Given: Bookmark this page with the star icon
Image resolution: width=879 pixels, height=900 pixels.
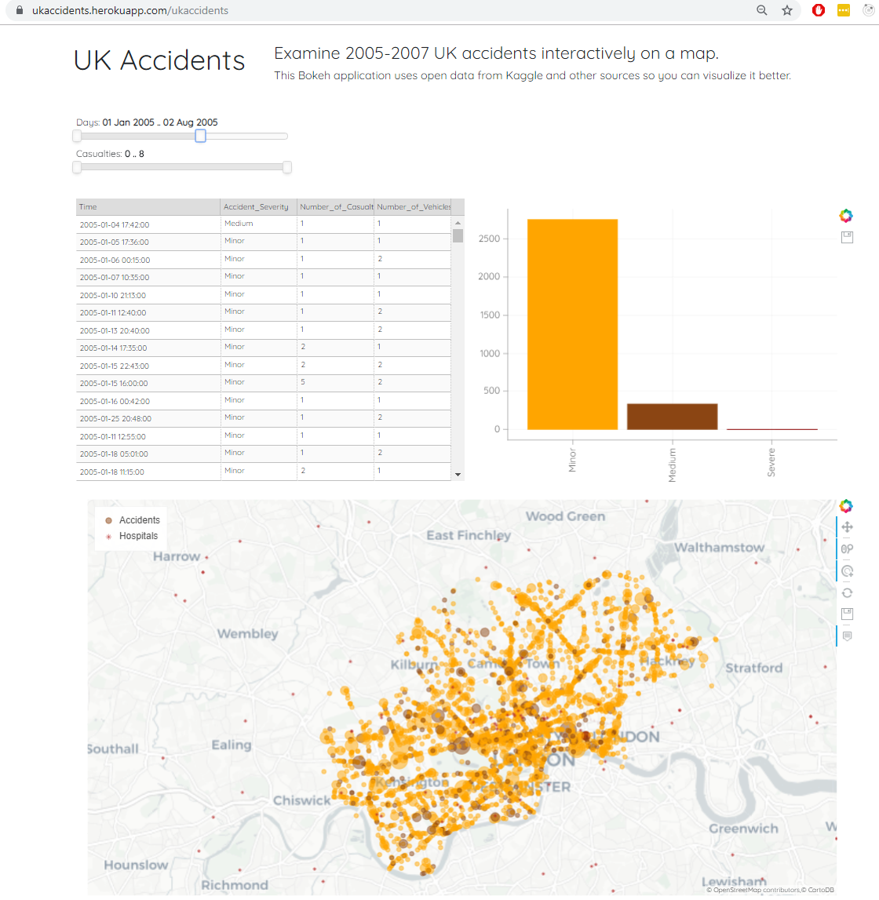Looking at the screenshot, I should (787, 10).
